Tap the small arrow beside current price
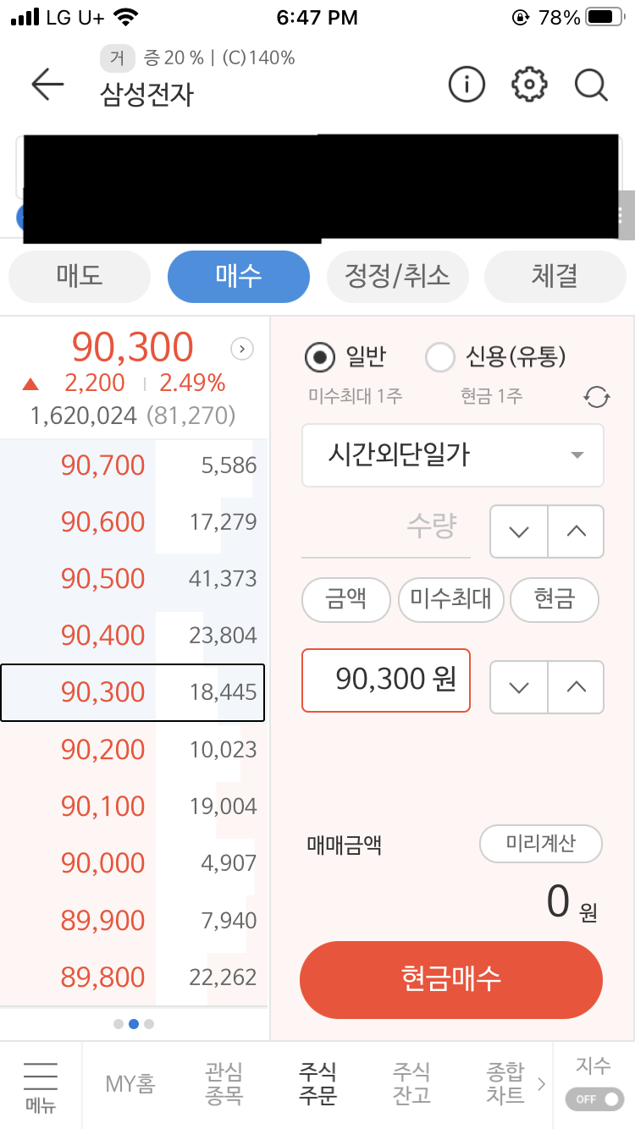 click(x=242, y=348)
